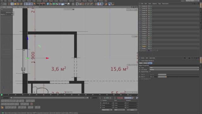
Task: Click the Light object icon
Action: [x=69, y=4]
